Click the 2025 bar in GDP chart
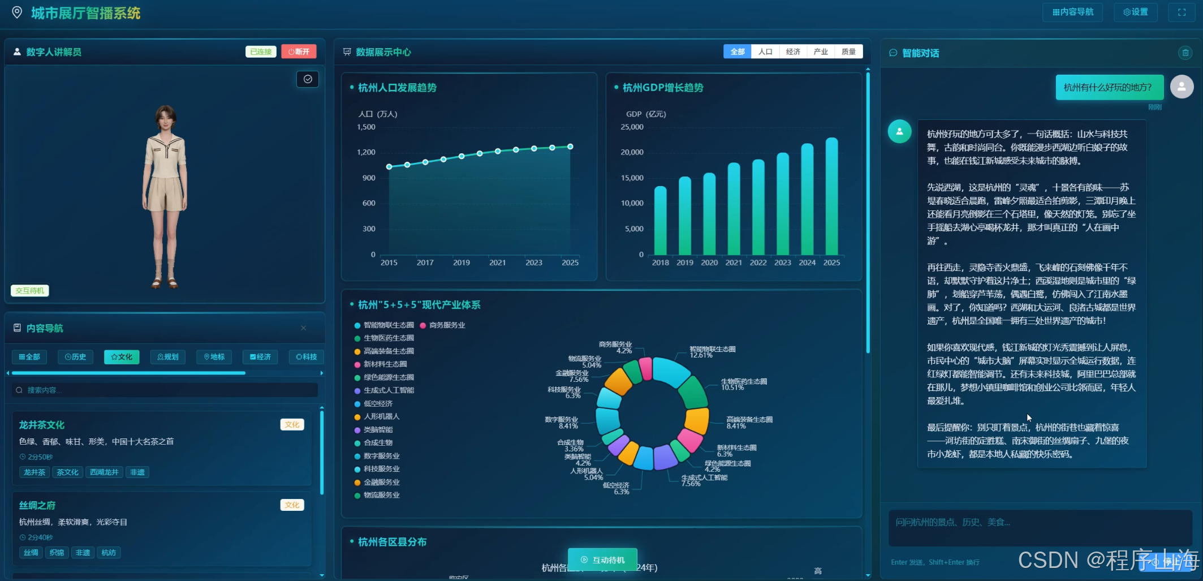This screenshot has height=581, width=1203. (x=831, y=196)
